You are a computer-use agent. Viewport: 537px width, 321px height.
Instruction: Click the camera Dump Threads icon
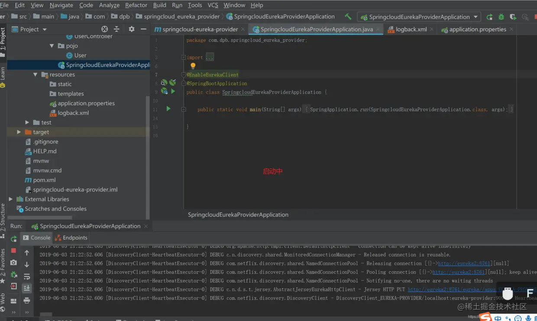coord(14,262)
